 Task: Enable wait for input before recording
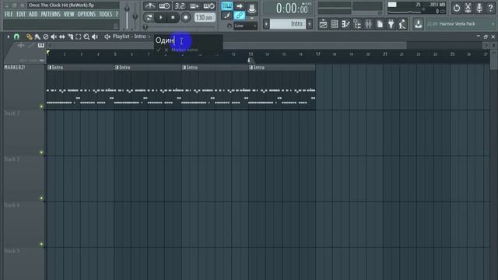coord(164,6)
